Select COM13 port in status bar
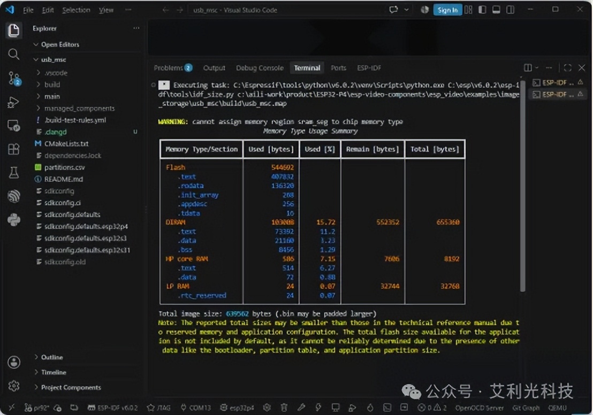Viewport: 593px width, 415px height. tap(195, 408)
